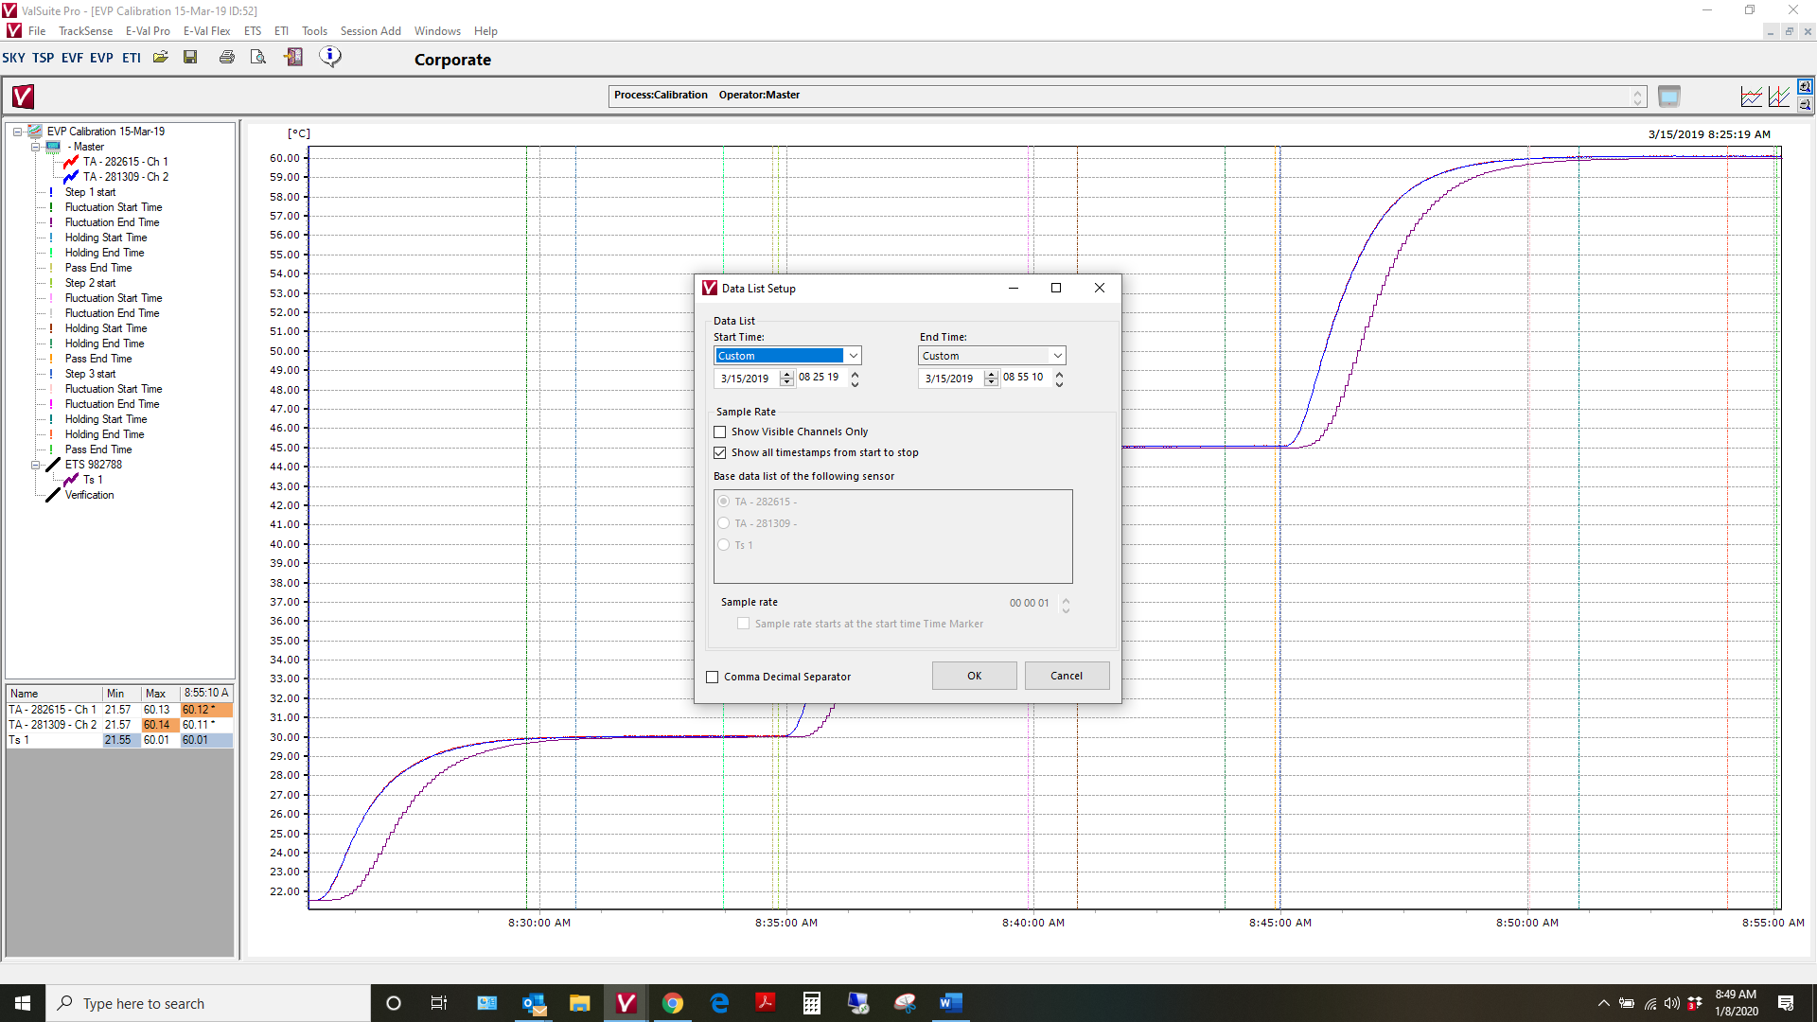Viewport: 1817px width, 1022px height.
Task: Click the Start Time date stepper arrows
Action: pos(786,379)
